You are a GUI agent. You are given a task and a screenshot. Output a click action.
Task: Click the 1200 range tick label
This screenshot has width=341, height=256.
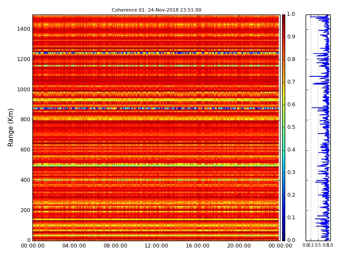click(24, 59)
